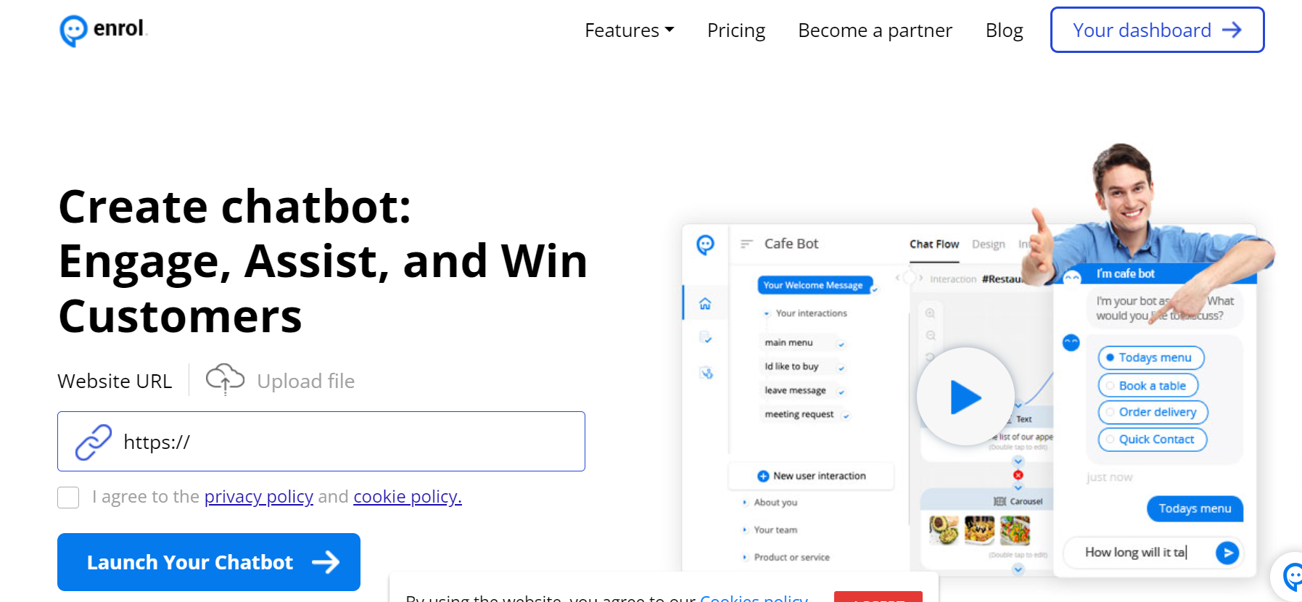The height and width of the screenshot is (602, 1302).
Task: Click the zoom-in magnifier on the chat flow canvas
Action: pos(931,313)
